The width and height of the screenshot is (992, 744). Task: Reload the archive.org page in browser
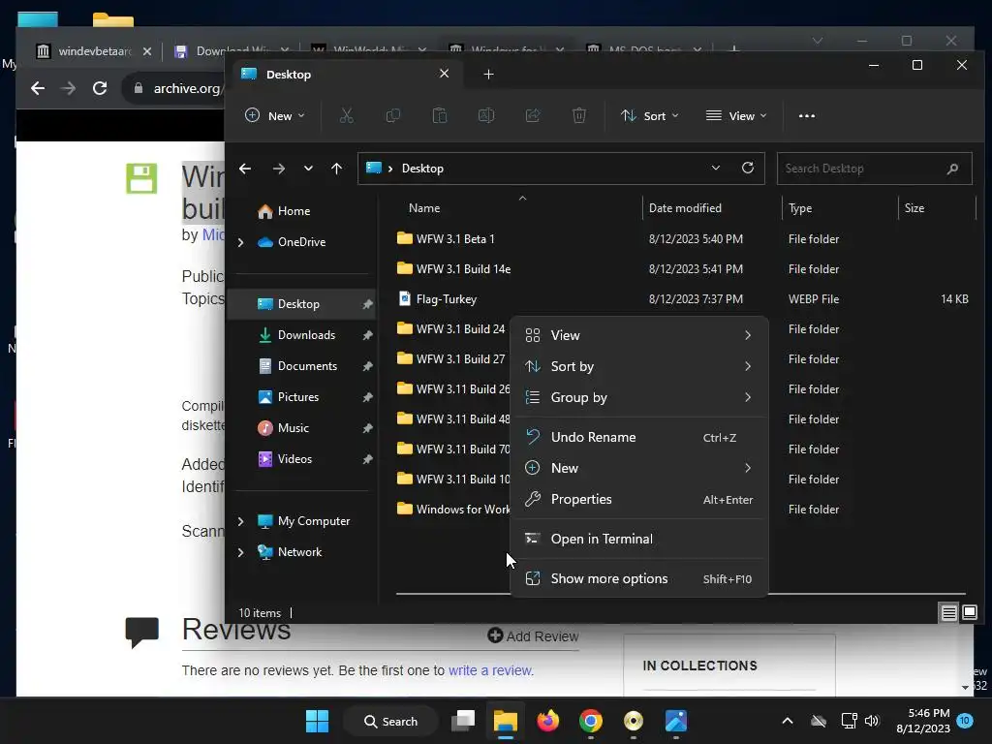coord(100,88)
